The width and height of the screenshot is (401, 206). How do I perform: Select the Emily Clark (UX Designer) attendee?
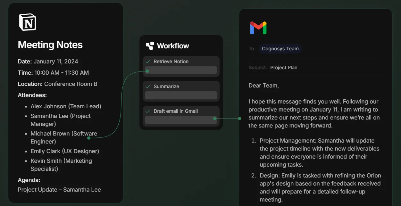click(65, 151)
